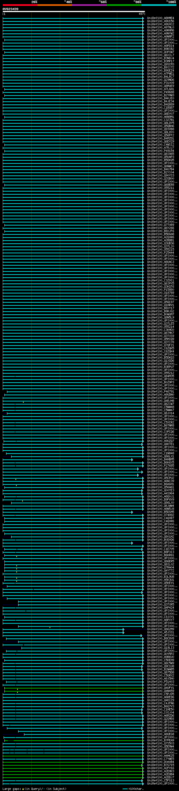Screen dimensions: 179x791
Task: Select label UniRef100_C7YWE5
Action: [161, 759]
